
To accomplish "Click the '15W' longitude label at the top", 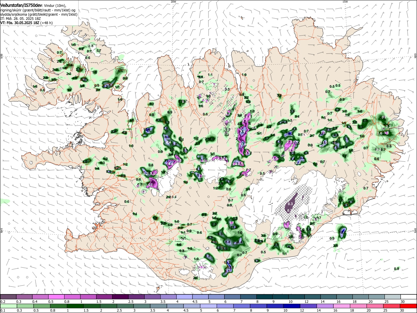I will click(345, 2).
